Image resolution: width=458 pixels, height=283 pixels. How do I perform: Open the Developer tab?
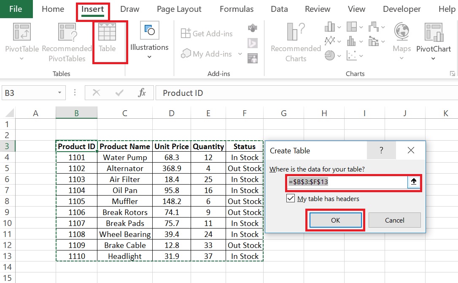tap(401, 8)
